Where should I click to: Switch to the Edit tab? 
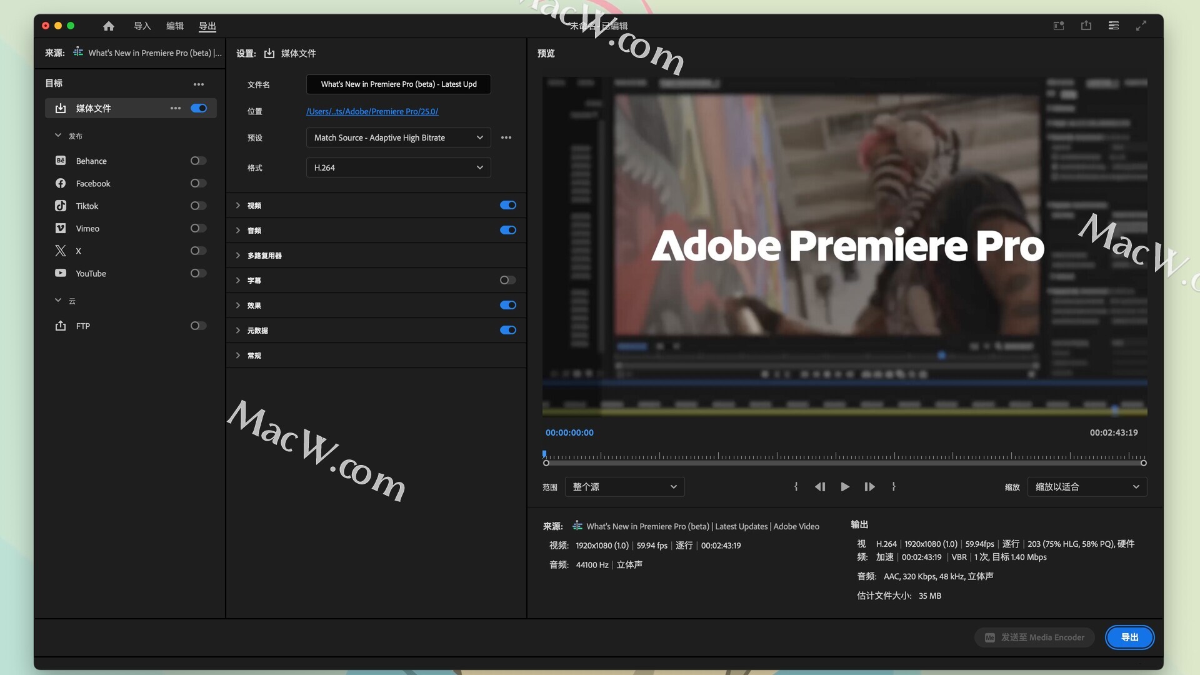pos(175,26)
